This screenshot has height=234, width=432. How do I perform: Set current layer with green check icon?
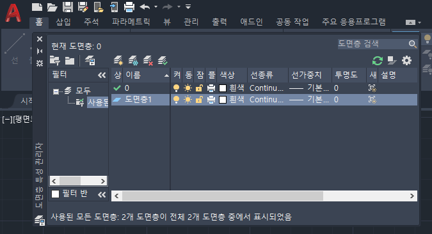(x=163, y=61)
